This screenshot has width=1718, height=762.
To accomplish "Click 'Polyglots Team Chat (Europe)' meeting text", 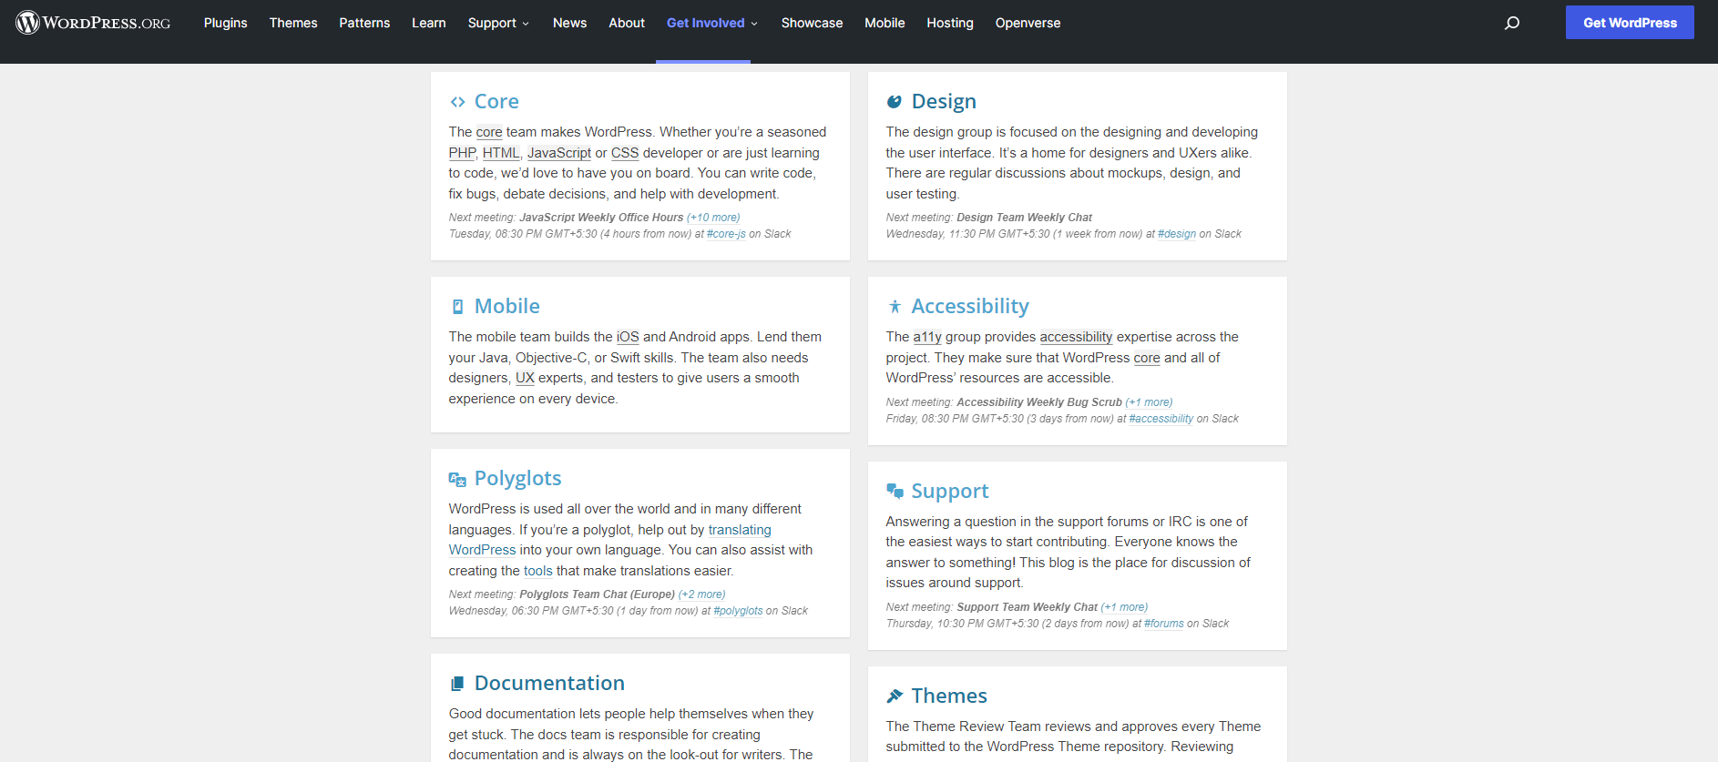I will pyautogui.click(x=597, y=594).
